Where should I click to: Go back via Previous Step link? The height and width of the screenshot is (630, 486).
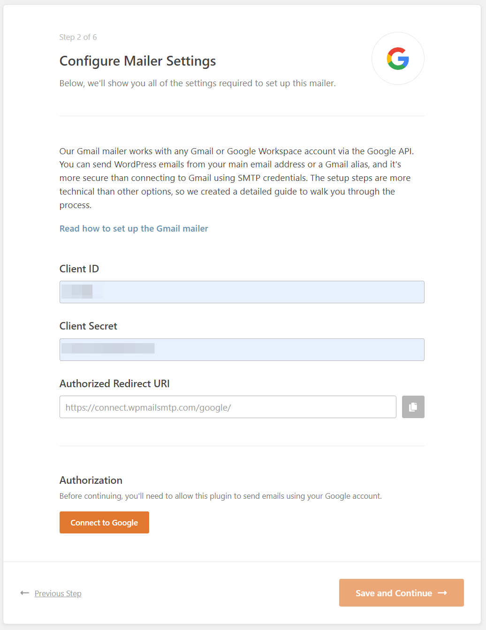(x=58, y=593)
